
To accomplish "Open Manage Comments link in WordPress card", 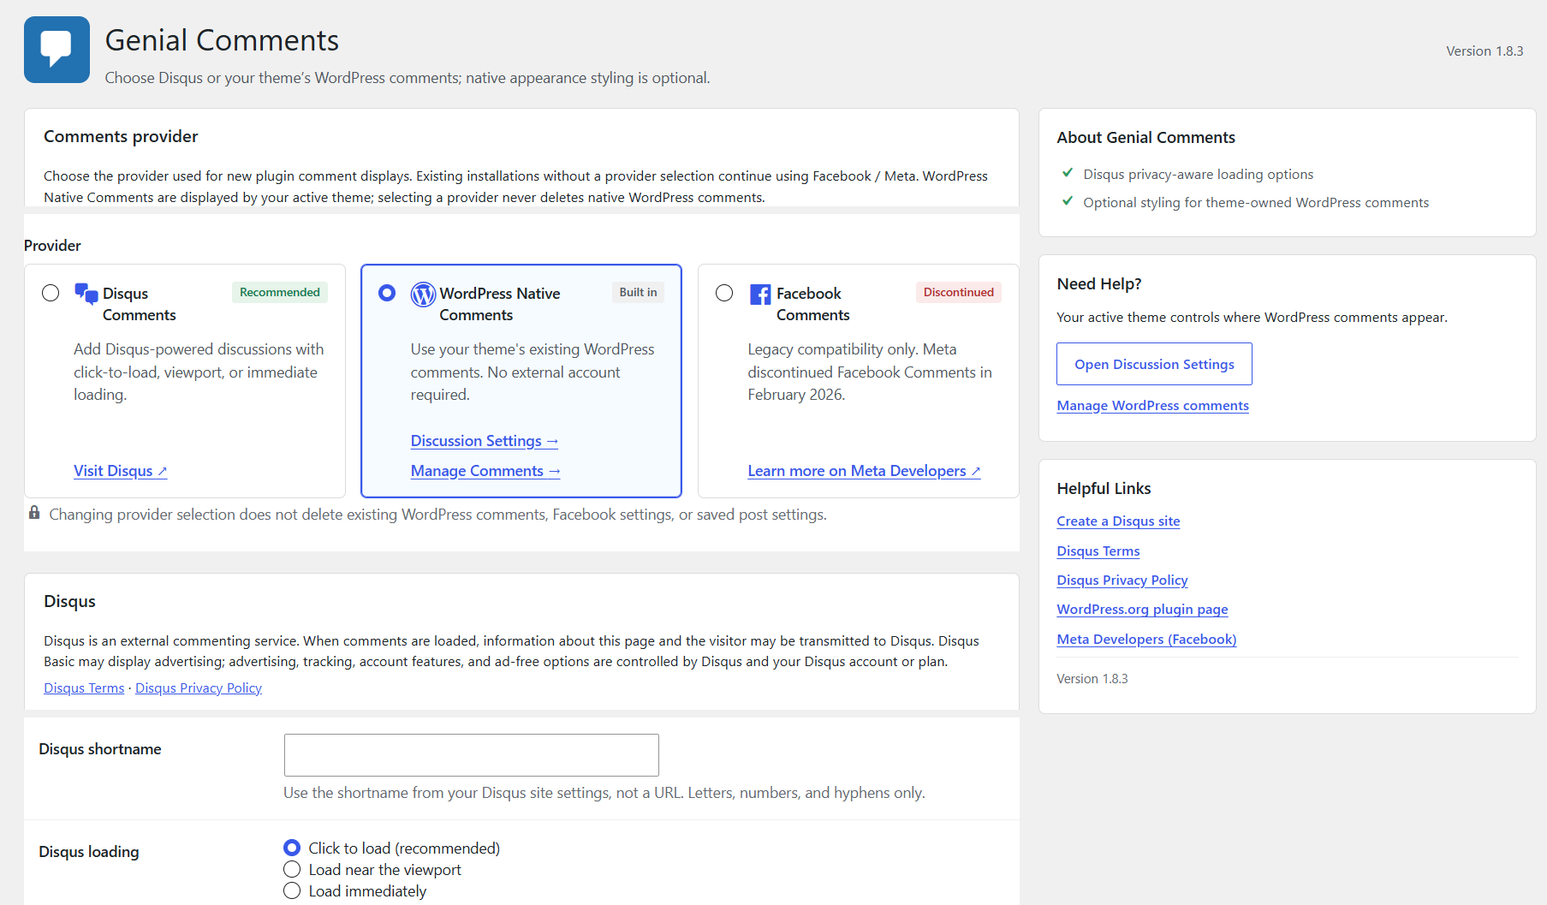I will point(485,471).
